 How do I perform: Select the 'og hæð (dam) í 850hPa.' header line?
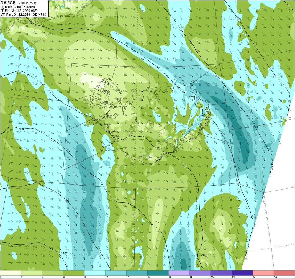[18, 7]
